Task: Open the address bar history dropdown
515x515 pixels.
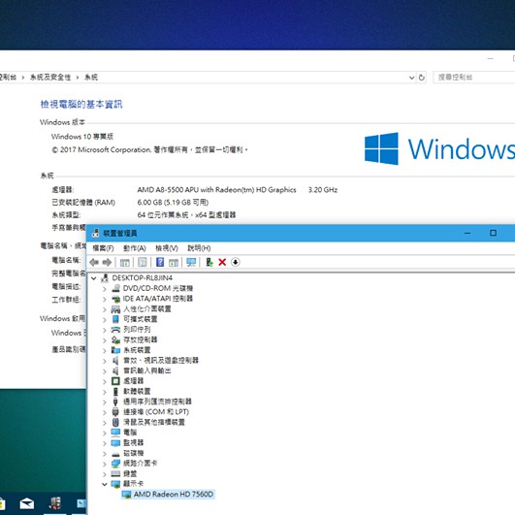Action: [411, 78]
